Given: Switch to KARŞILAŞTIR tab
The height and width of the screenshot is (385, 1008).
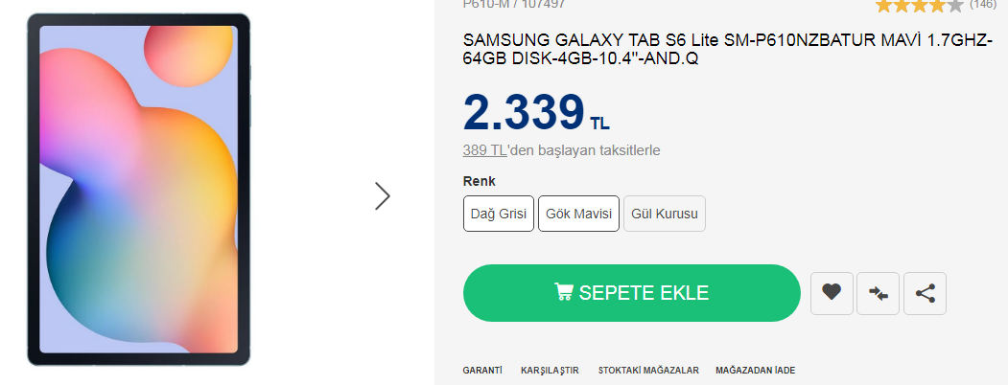Looking at the screenshot, I should tap(550, 370).
